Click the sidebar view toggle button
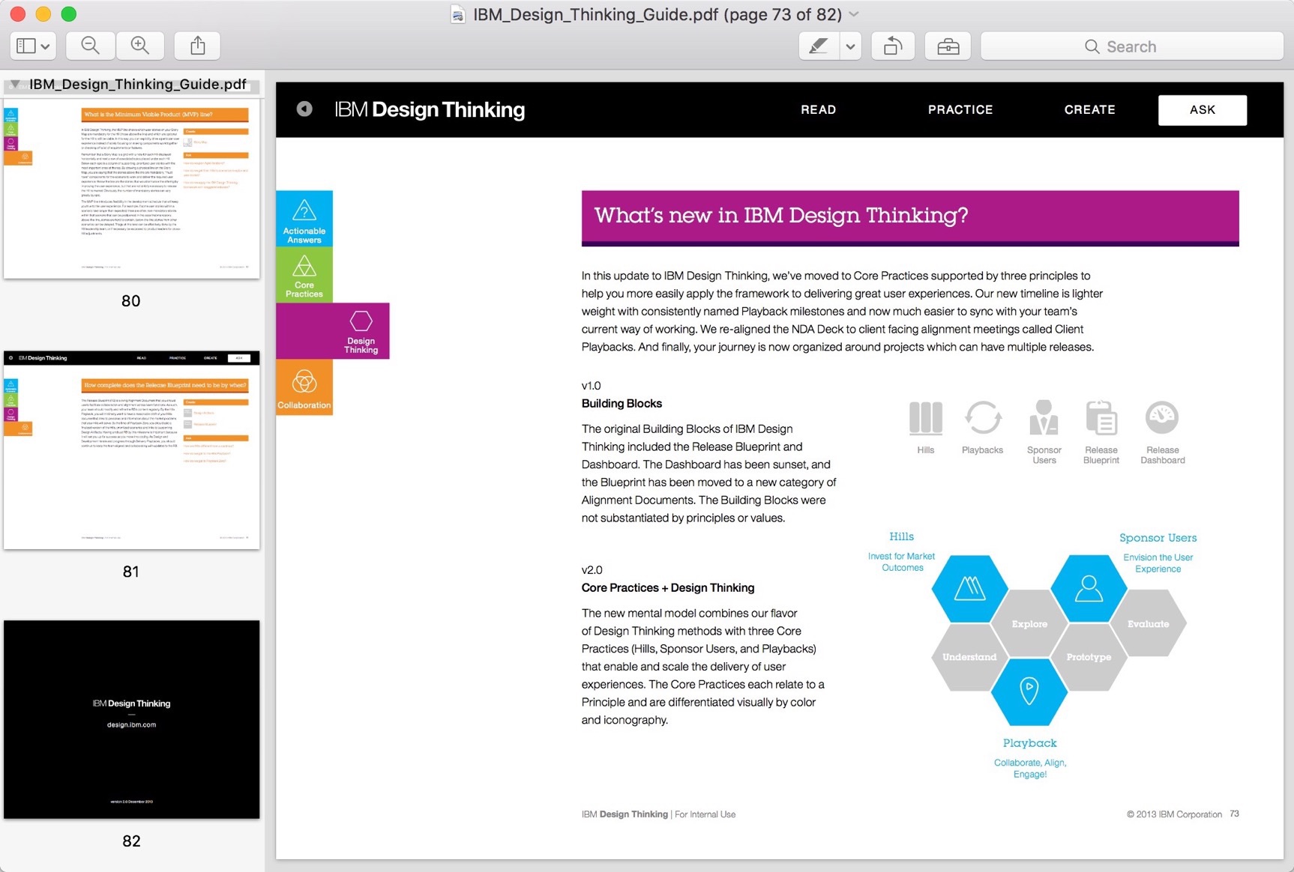The height and width of the screenshot is (872, 1294). (33, 46)
